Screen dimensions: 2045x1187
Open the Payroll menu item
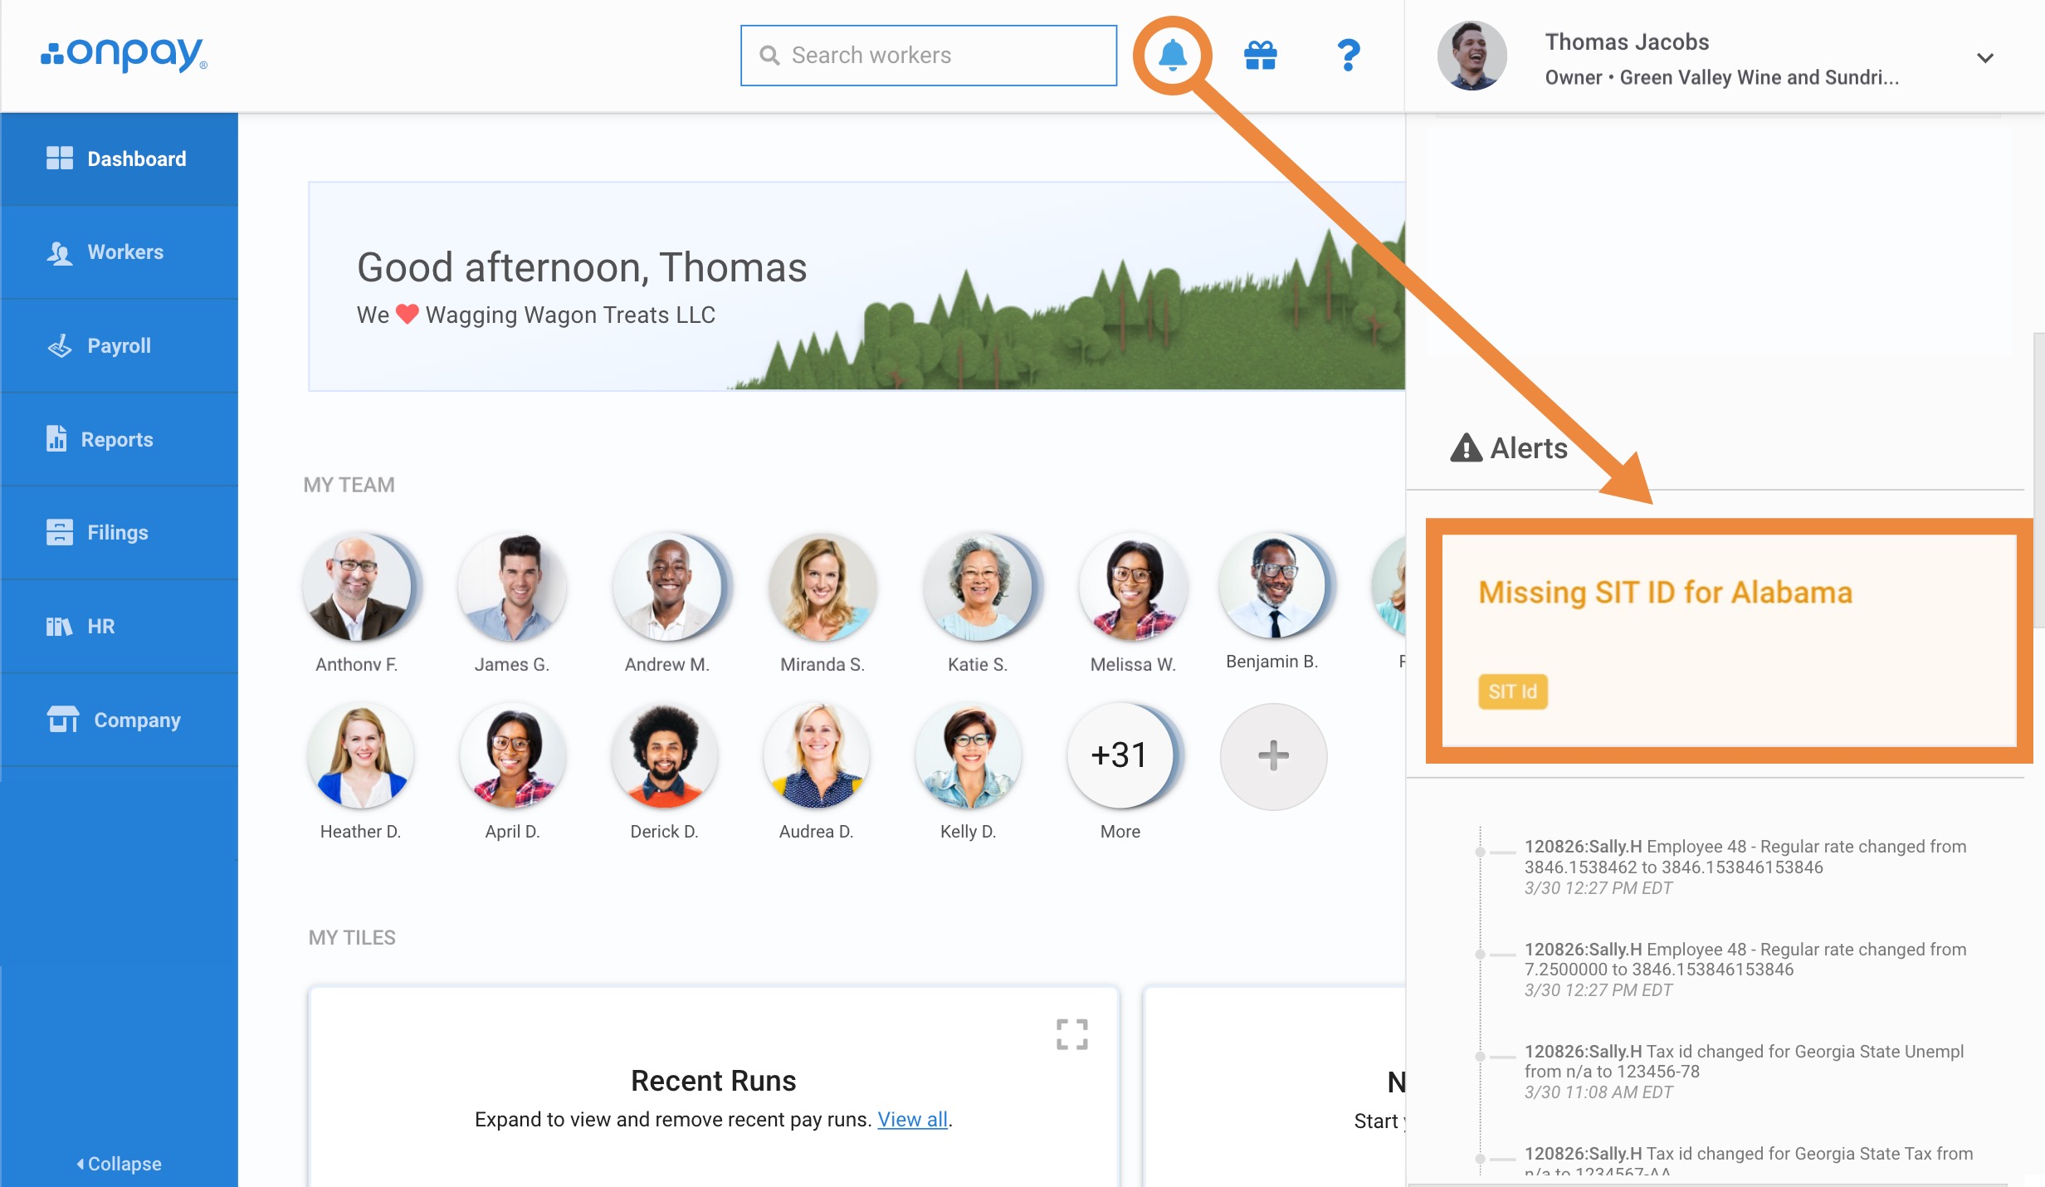(x=119, y=345)
